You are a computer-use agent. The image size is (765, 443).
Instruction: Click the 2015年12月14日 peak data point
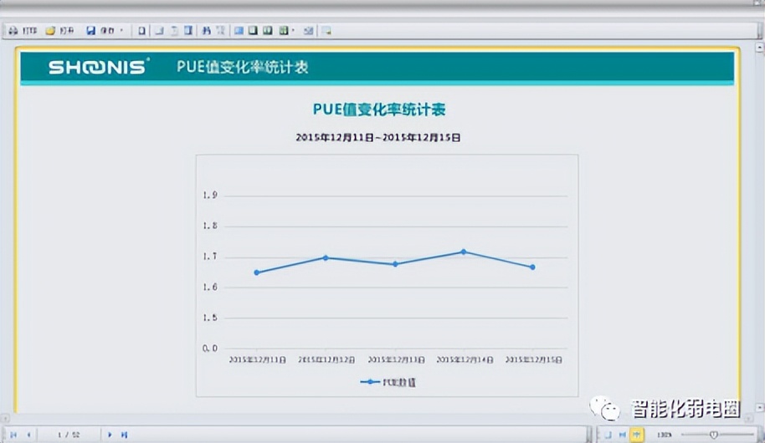point(464,252)
